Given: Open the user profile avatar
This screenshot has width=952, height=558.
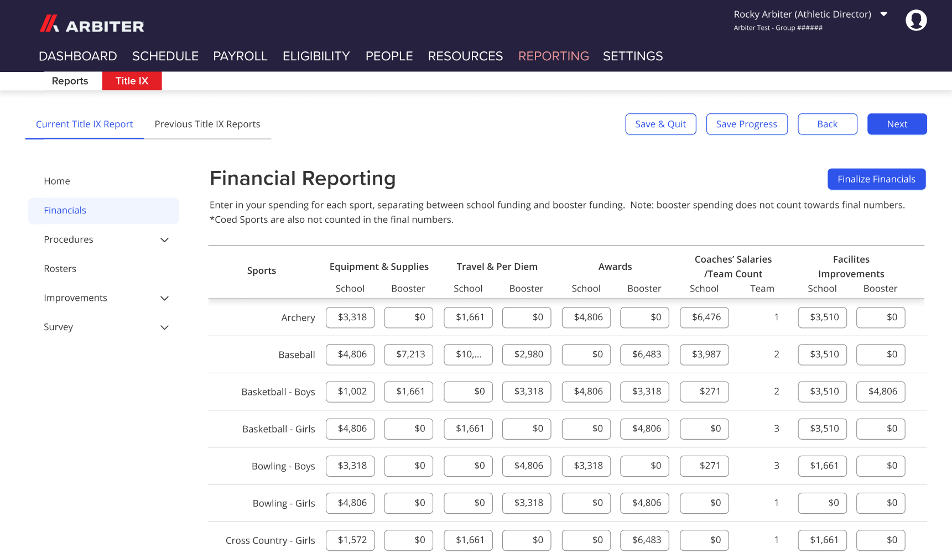Looking at the screenshot, I should point(916,20).
